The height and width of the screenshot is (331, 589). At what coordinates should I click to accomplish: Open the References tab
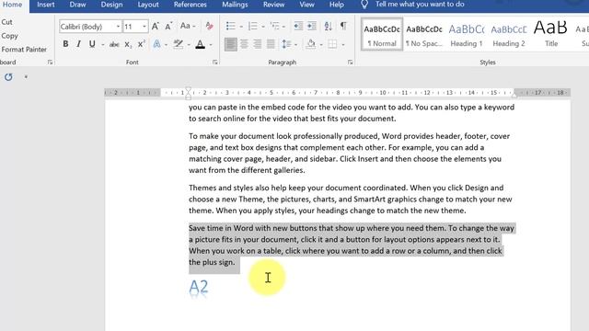[191, 5]
